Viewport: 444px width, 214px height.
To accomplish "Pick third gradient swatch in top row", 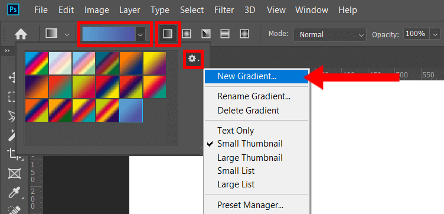I will click(84, 63).
